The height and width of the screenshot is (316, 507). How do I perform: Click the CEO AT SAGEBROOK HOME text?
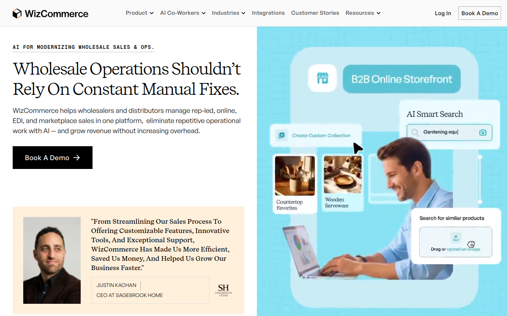click(x=130, y=295)
